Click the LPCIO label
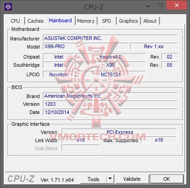 coord(33,74)
